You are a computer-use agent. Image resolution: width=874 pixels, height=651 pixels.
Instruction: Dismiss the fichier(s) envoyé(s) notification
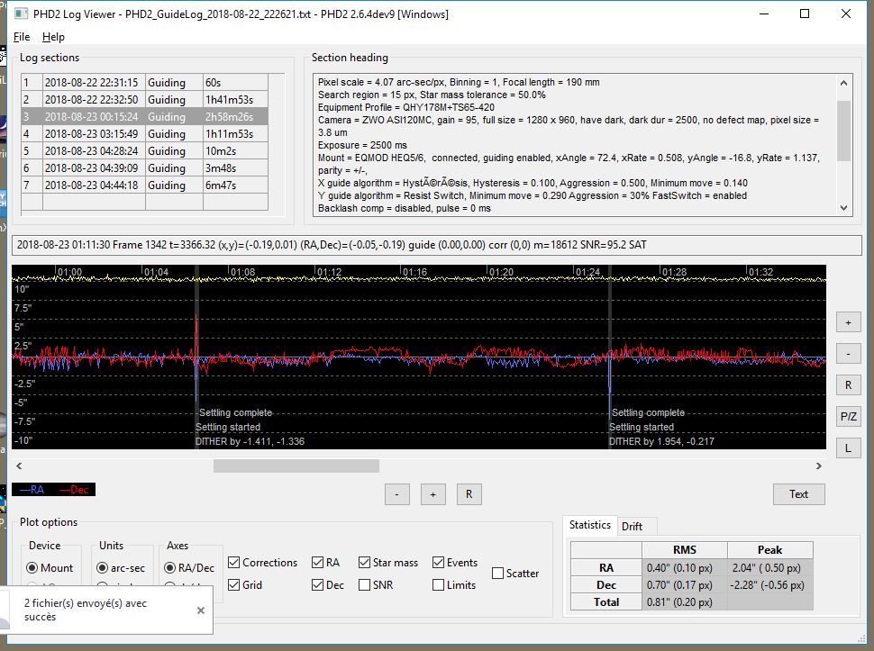(x=201, y=610)
